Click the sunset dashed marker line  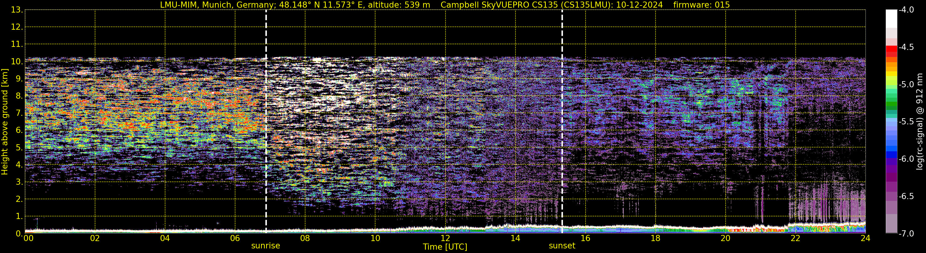pos(562,122)
